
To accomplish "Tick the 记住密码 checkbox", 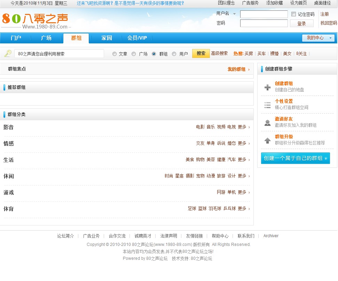I will pos(293,14).
